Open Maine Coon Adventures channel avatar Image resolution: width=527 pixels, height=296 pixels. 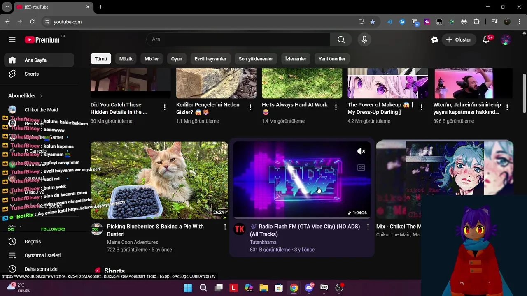[97, 229]
